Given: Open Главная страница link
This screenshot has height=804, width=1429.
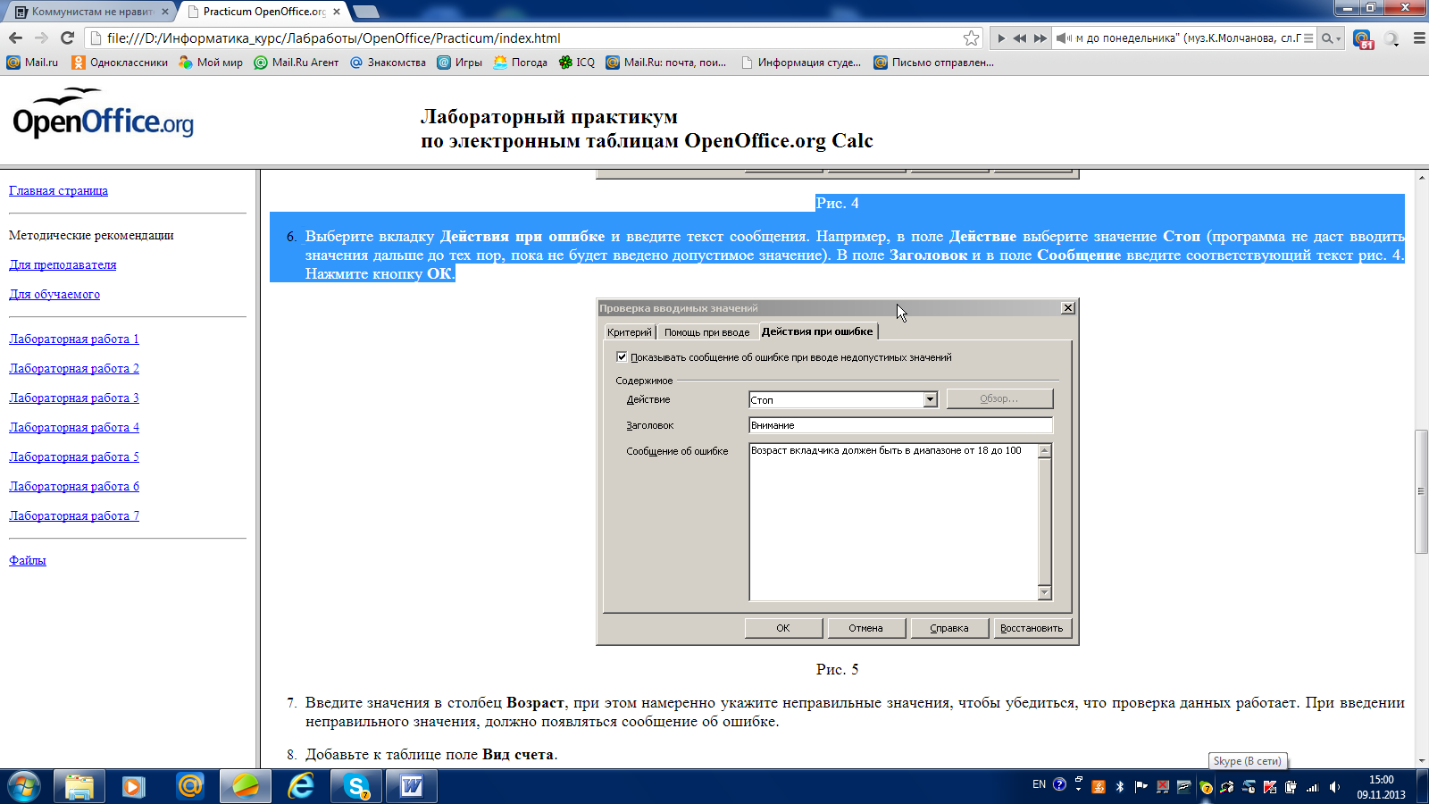Looking at the screenshot, I should [58, 190].
